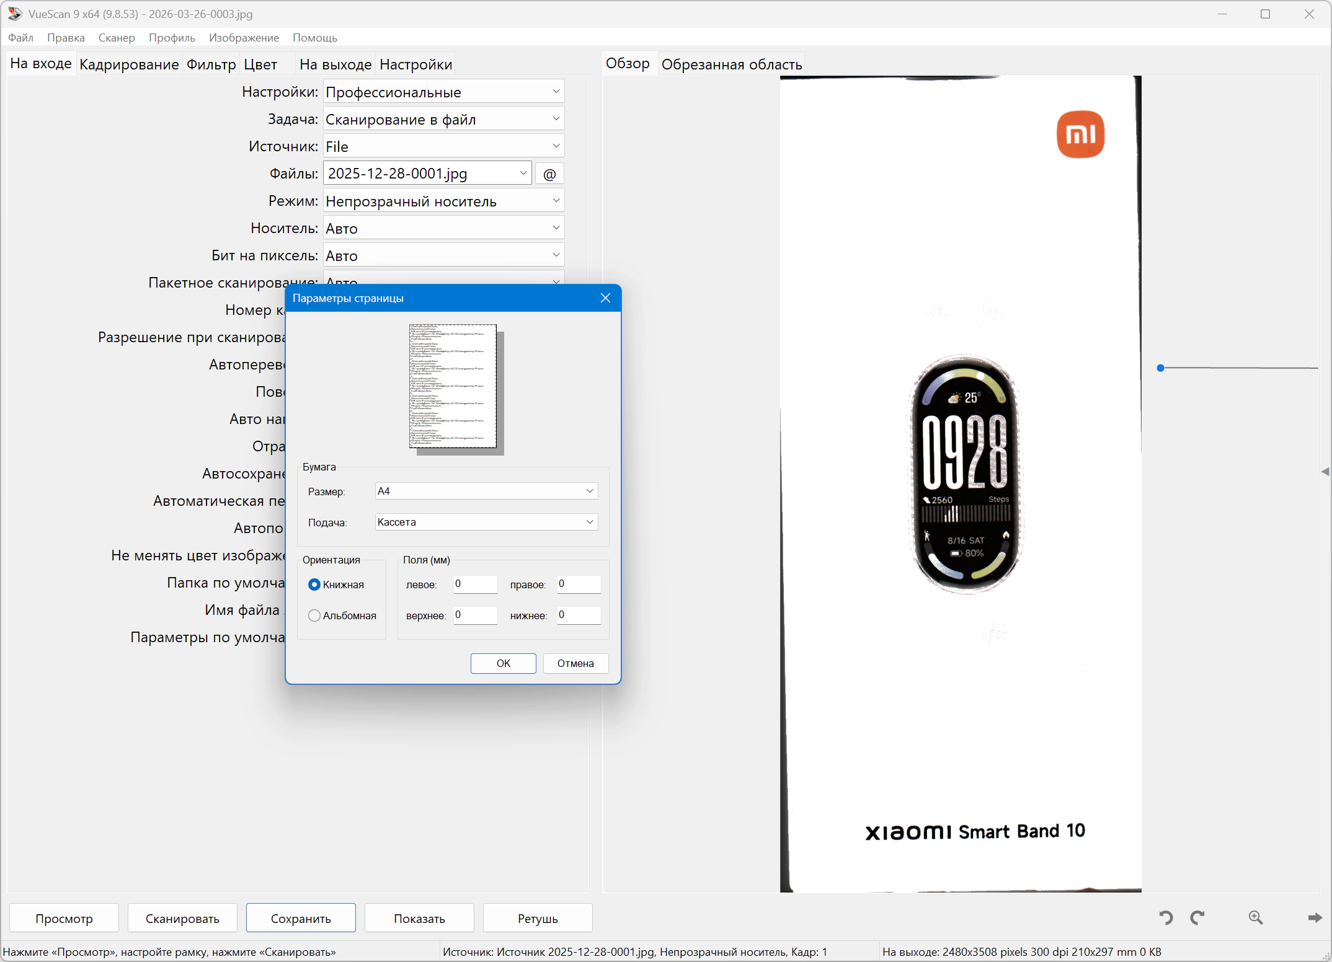Click the VueScan app icon in the title bar
The width and height of the screenshot is (1332, 962).
(15, 14)
